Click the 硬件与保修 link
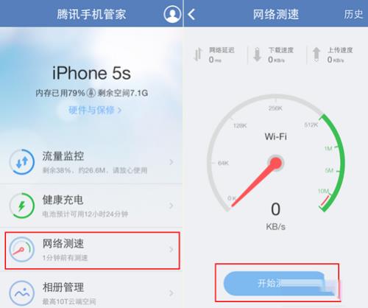The image size is (368, 308). [95, 111]
